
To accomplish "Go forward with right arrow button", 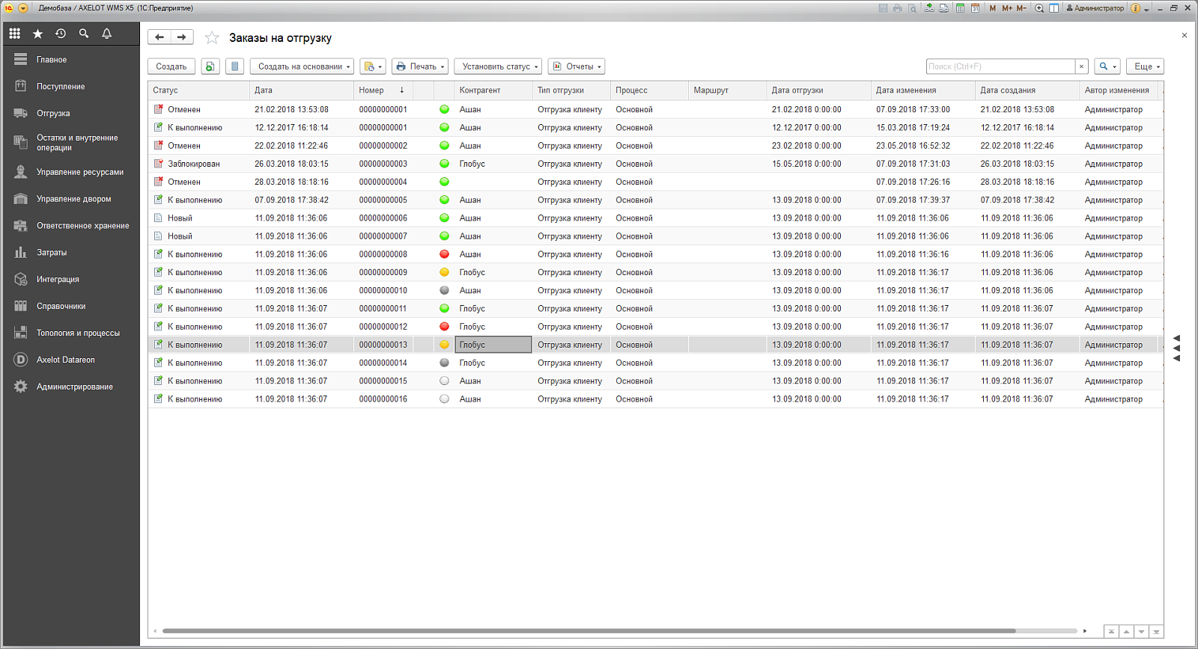I will click(x=182, y=37).
